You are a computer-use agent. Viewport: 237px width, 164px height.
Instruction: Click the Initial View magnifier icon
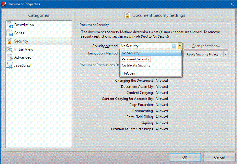10,49
